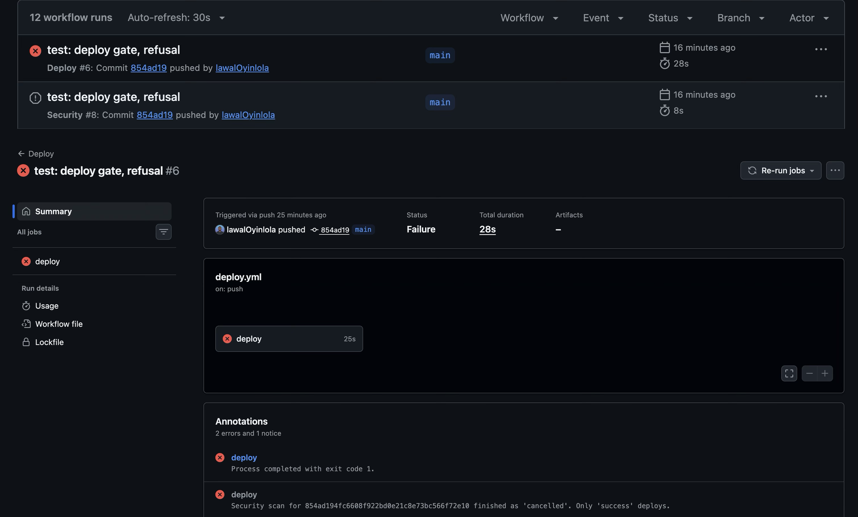Open the Branch filter dropdown
The width and height of the screenshot is (858, 517).
pos(740,18)
